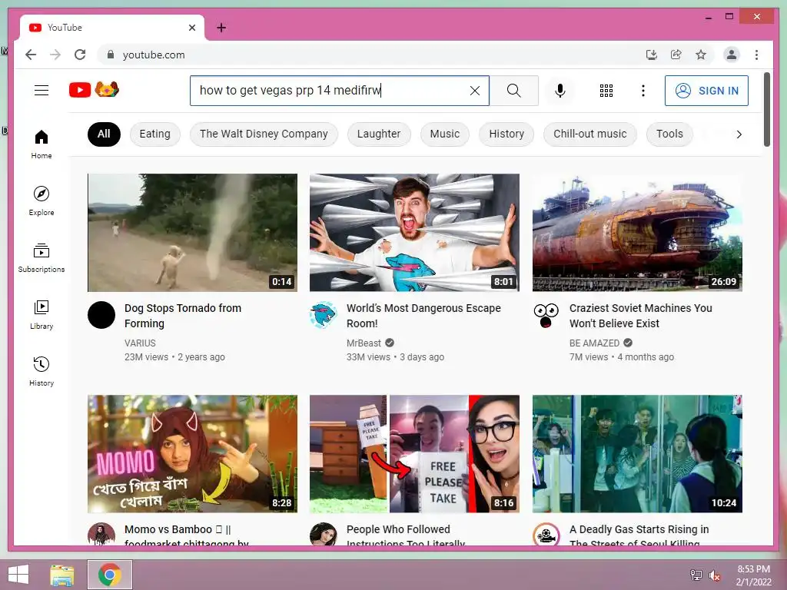Open a new browser tab
The width and height of the screenshot is (787, 590).
(x=221, y=28)
